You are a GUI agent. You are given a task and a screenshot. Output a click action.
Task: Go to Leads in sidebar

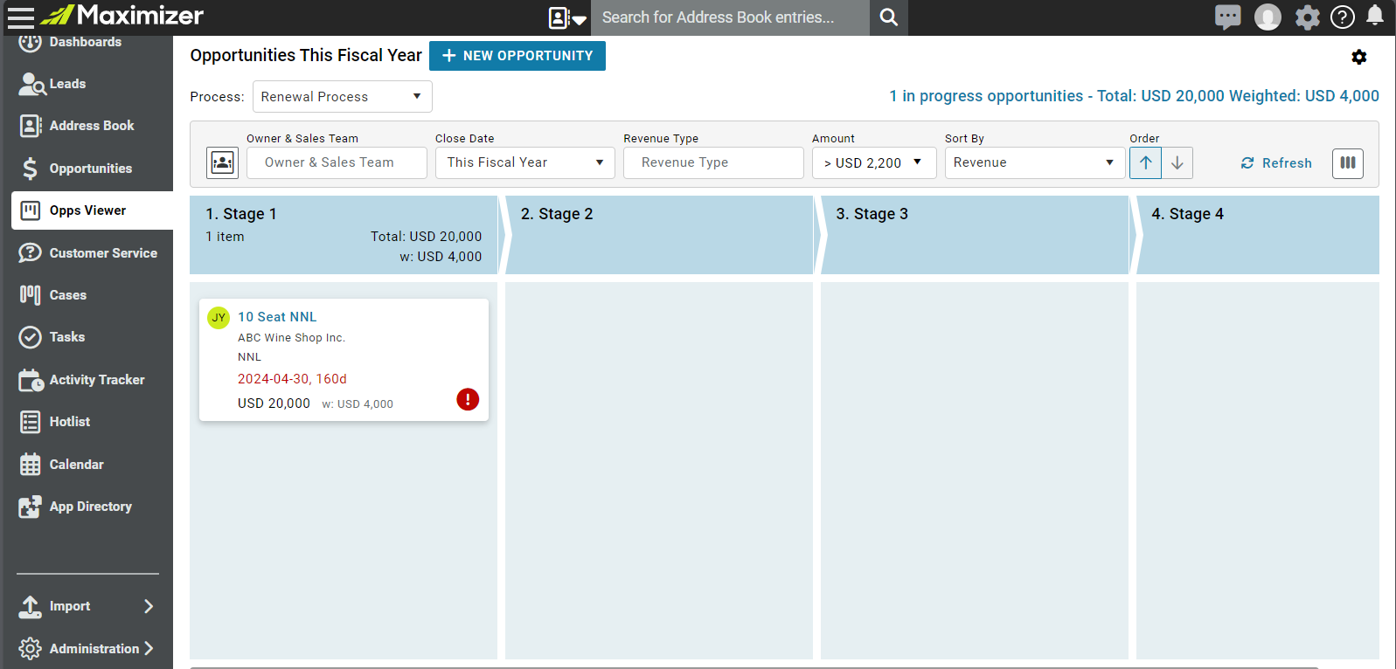[67, 84]
